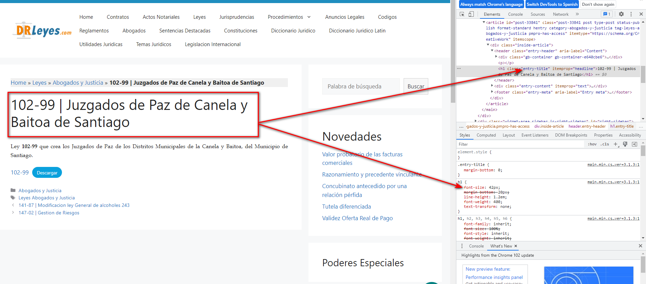This screenshot has height=284, width=646.
Task: Click the h1.entry-title breadcrumb in DevTools
Action: (x=622, y=126)
